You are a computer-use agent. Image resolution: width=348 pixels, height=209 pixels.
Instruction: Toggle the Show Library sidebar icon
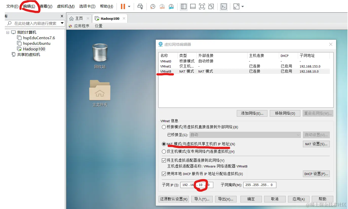[x=184, y=6]
